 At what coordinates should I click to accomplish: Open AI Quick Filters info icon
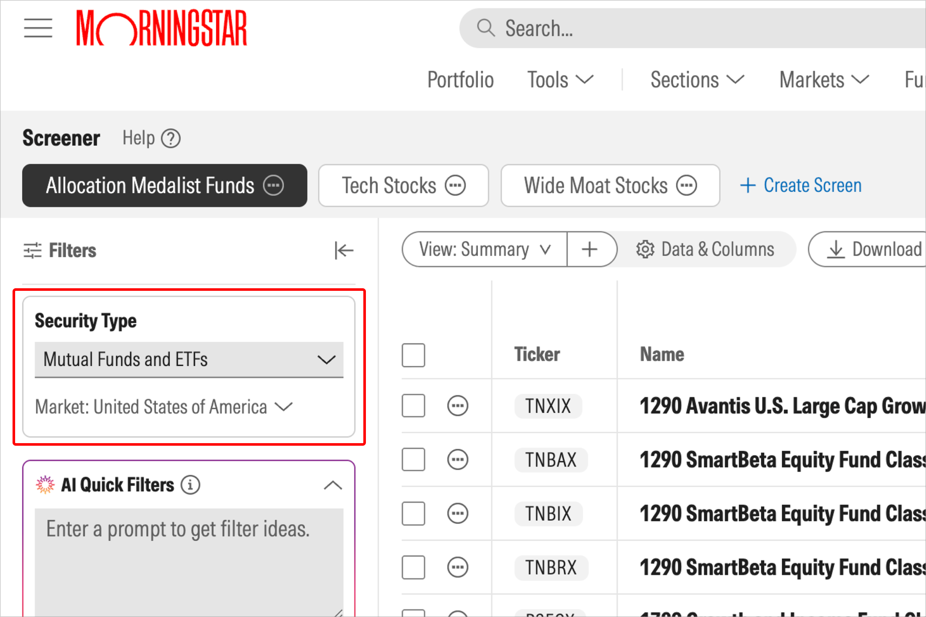point(190,485)
